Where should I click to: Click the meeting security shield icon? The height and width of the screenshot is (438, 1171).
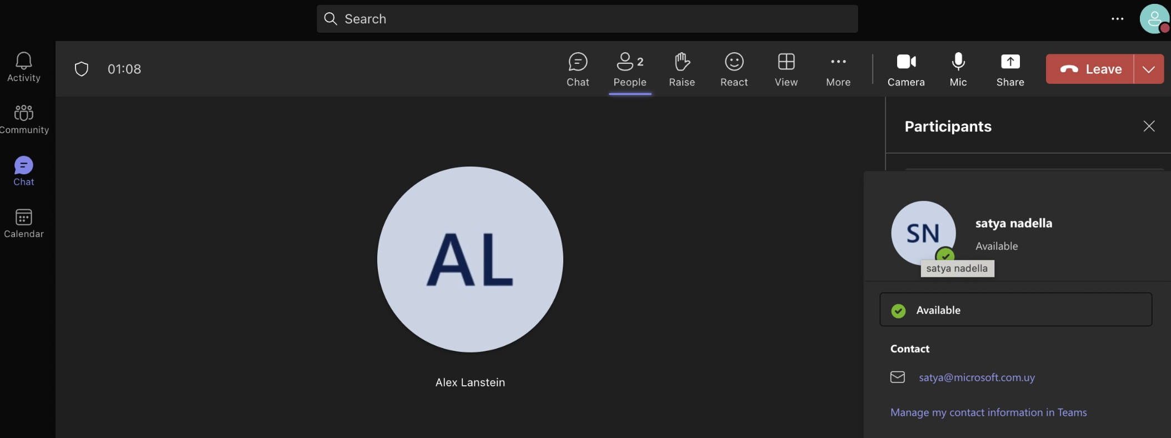82,69
